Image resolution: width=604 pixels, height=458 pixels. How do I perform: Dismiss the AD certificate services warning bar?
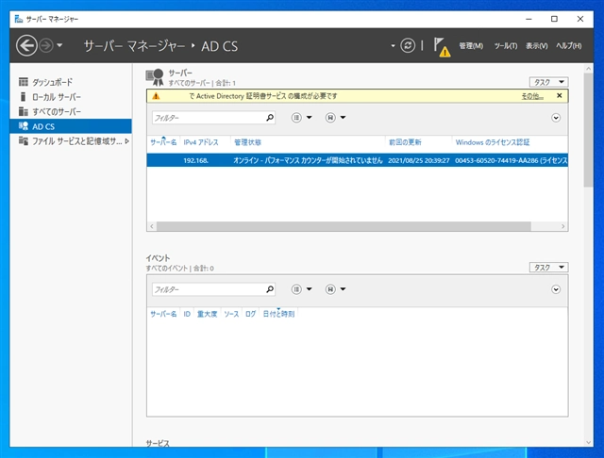pyautogui.click(x=559, y=95)
